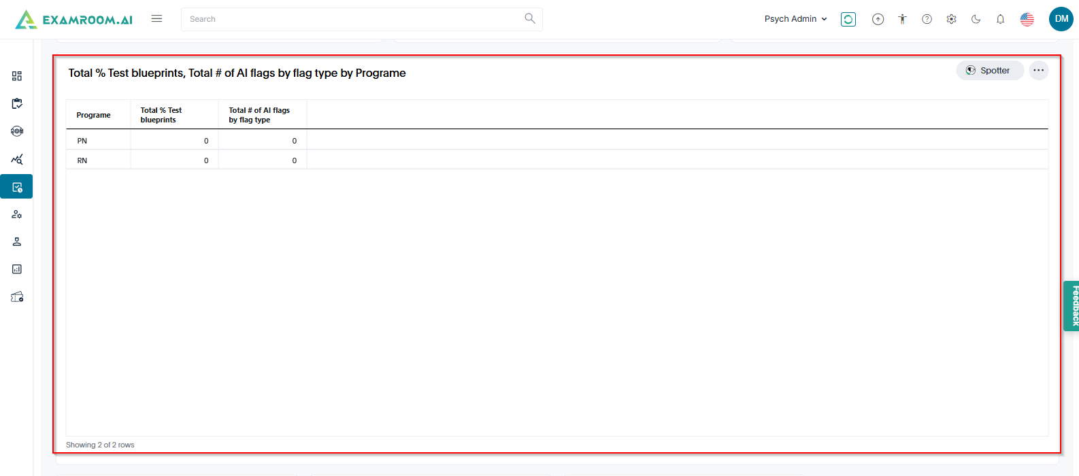This screenshot has height=476, width=1079.
Task: Click PN row Test blueprints value 0
Action: (x=206, y=141)
